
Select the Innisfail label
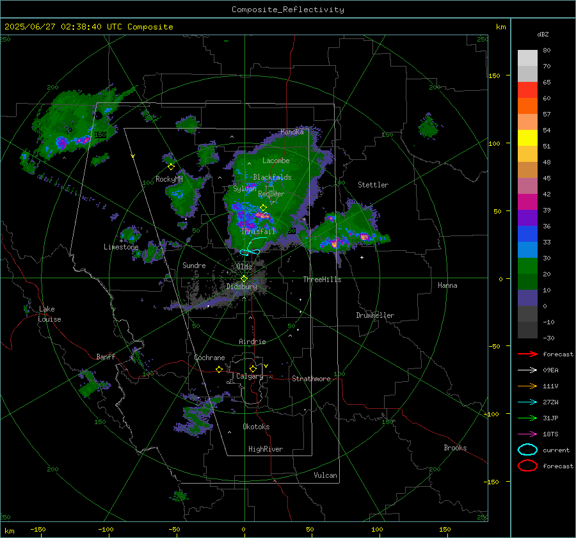click(x=259, y=232)
